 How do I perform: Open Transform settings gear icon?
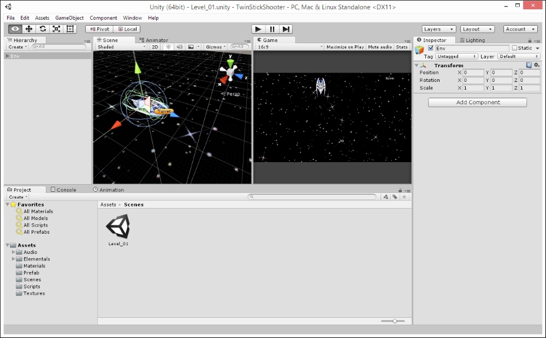537,65
